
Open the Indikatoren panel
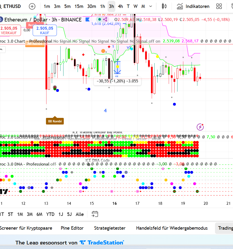193,6
